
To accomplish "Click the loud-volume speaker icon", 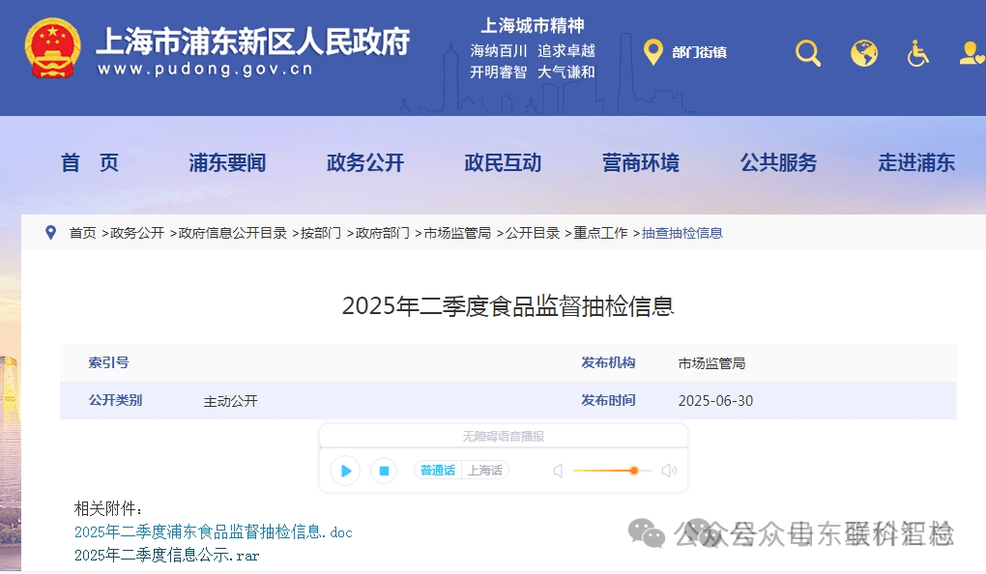I will [669, 471].
